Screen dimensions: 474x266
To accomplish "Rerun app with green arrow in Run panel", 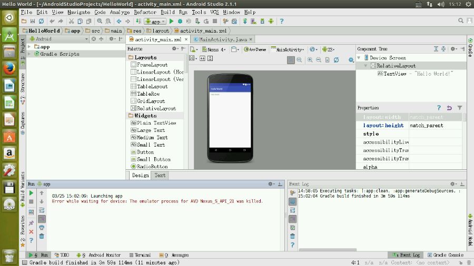I will (31, 193).
